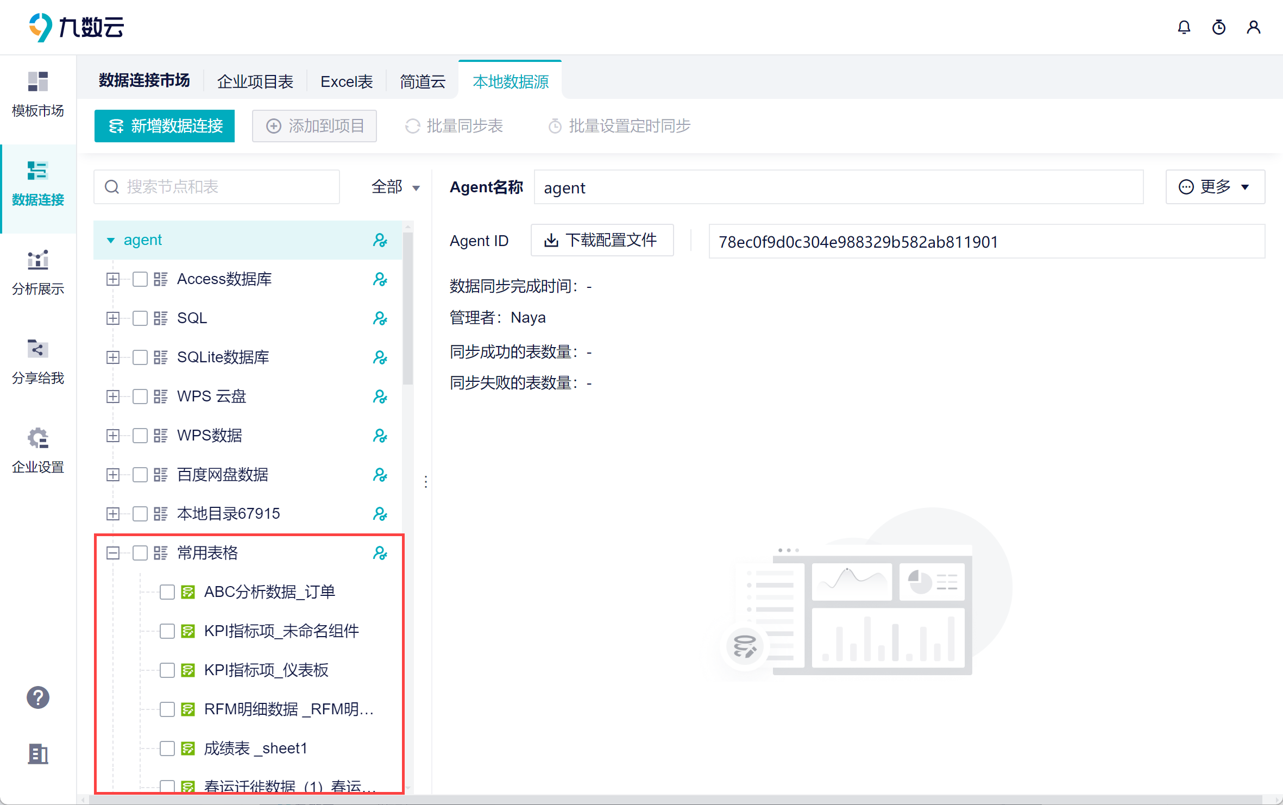
Task: Click the 新增数据连接 button
Action: (165, 126)
